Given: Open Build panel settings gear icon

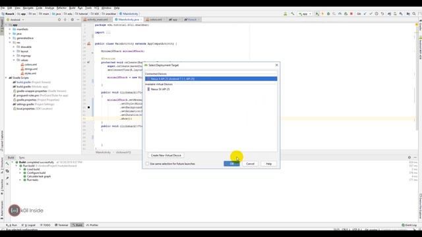Looking at the screenshot, I should [409, 157].
